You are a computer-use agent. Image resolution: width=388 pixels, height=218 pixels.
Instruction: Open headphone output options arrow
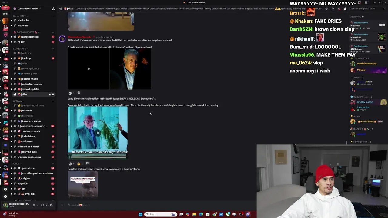[x=46, y=205]
